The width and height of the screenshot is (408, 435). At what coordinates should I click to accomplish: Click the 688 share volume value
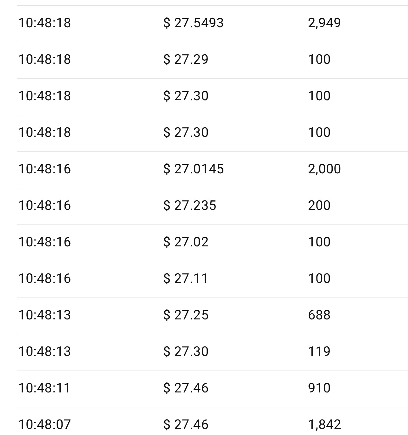(x=319, y=315)
